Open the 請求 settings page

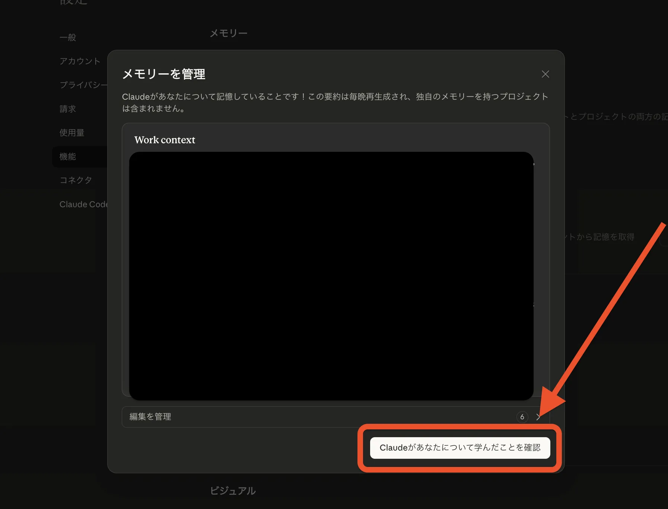(x=68, y=109)
